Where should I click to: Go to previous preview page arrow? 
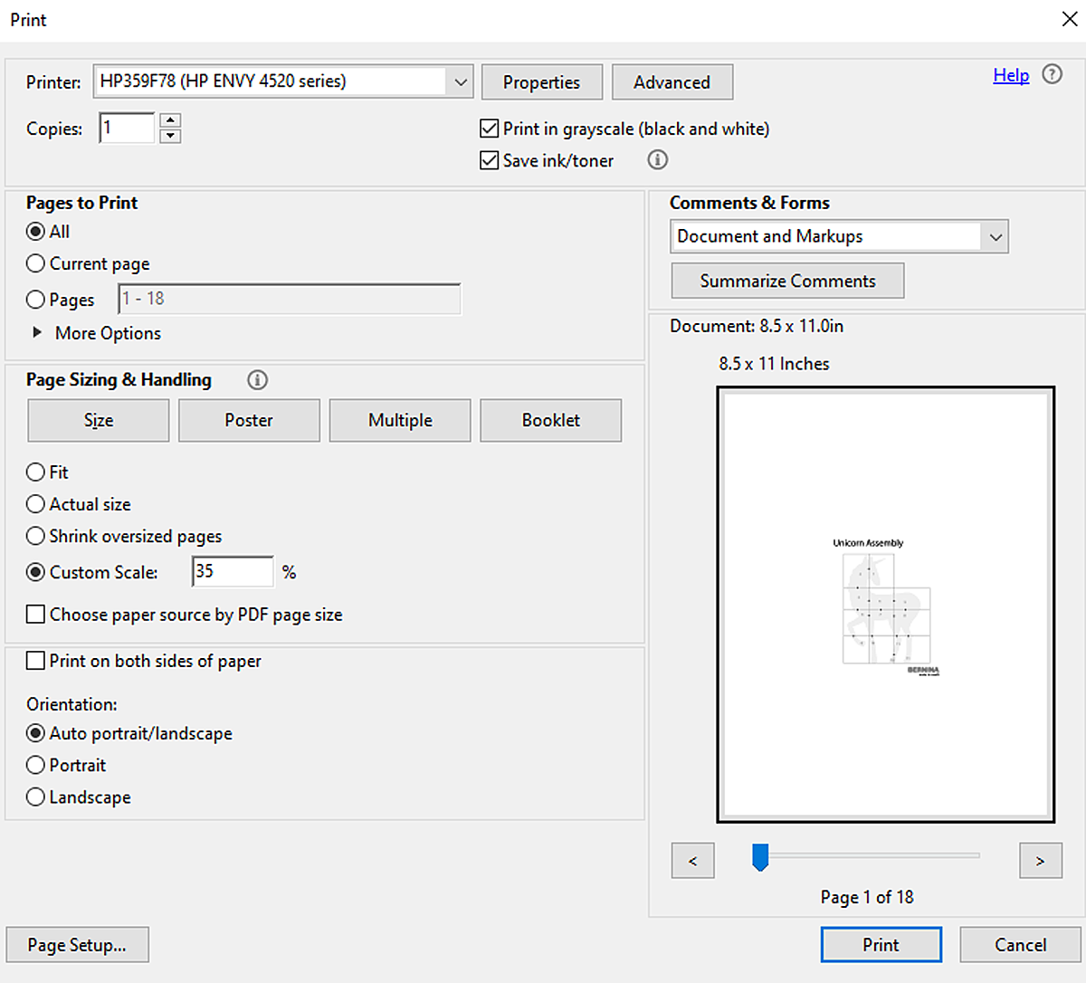[x=693, y=861]
